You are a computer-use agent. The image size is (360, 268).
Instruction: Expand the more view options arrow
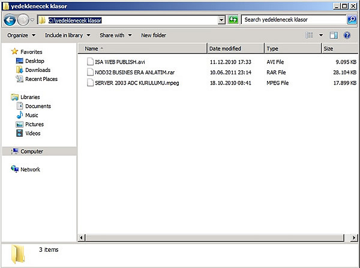point(321,35)
